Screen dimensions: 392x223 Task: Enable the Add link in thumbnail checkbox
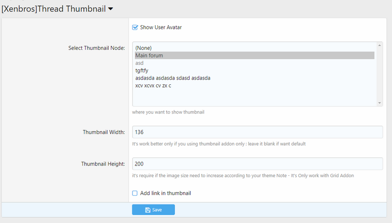(135, 193)
